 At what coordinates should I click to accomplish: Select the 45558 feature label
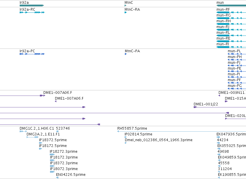(224, 163)
